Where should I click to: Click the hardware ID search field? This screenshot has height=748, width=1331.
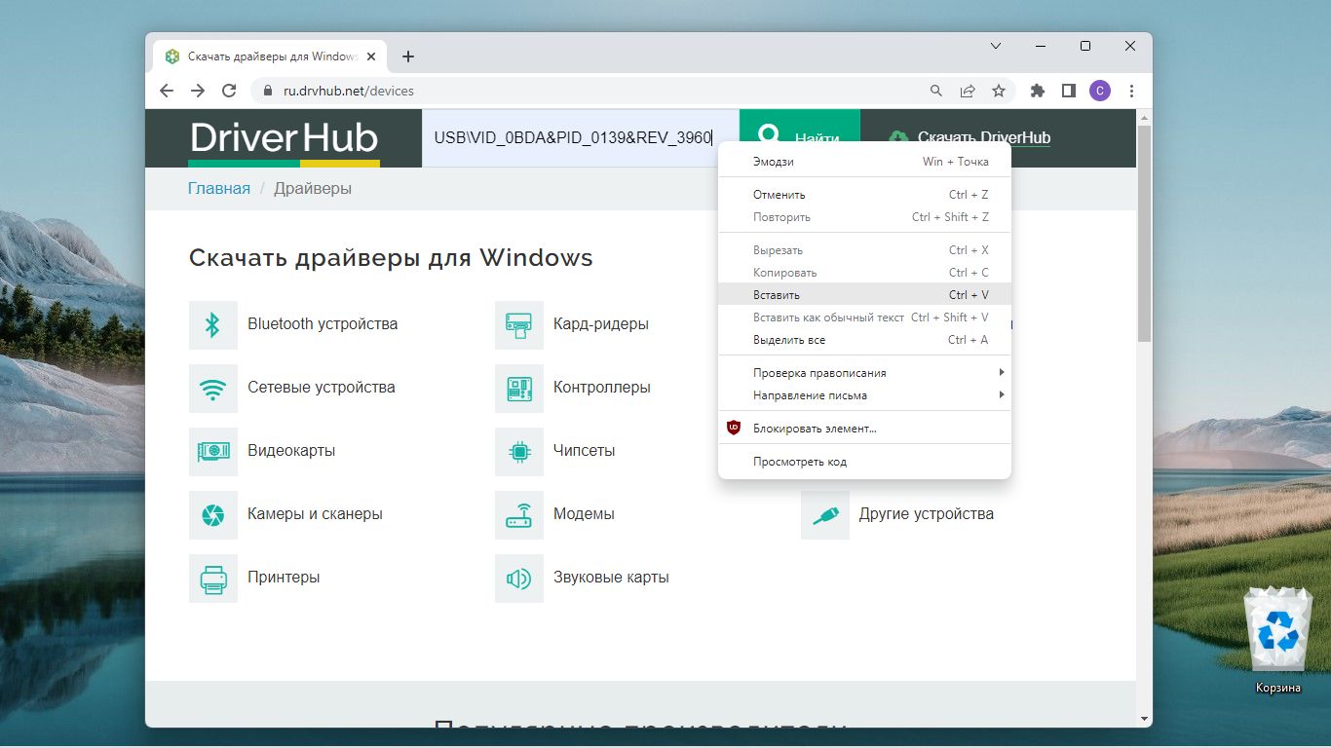tap(575, 138)
